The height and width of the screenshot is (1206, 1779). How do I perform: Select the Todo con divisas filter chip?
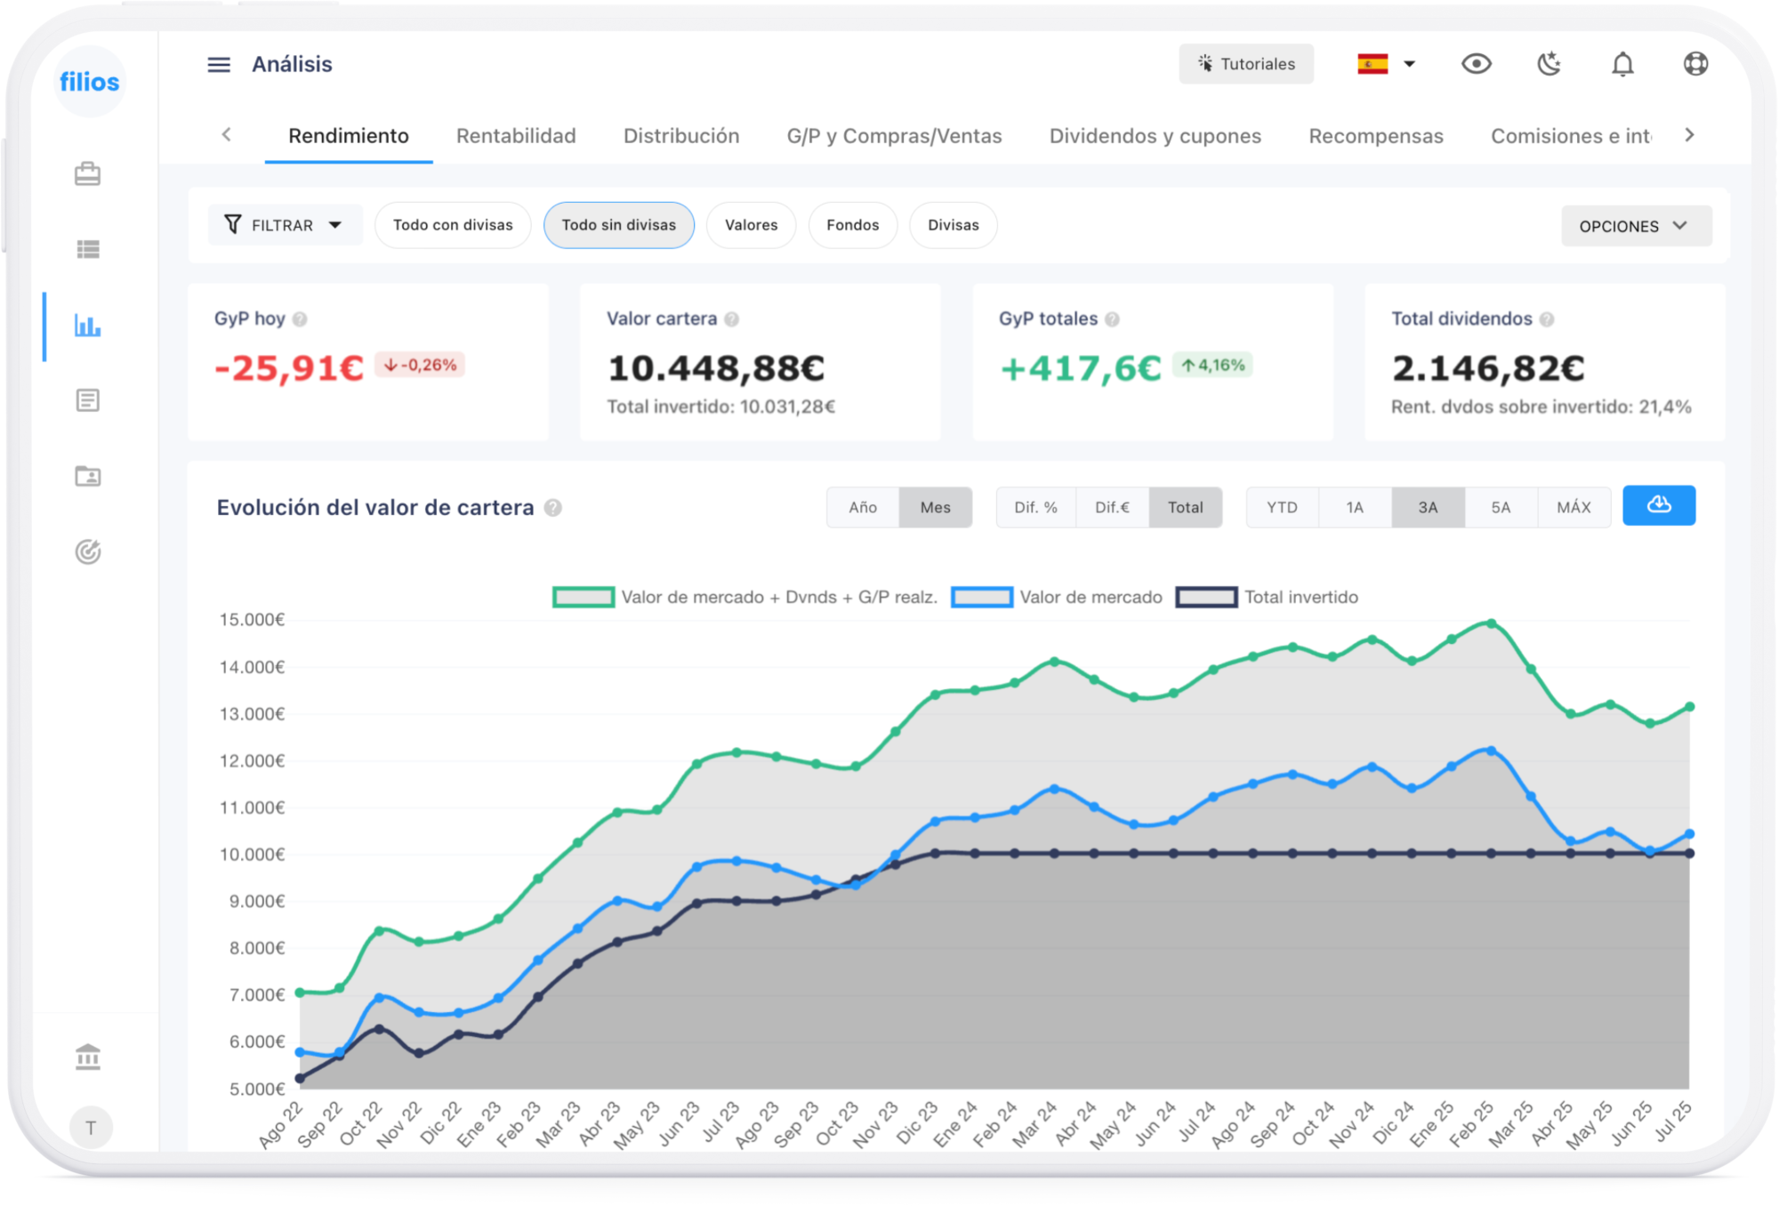click(453, 225)
